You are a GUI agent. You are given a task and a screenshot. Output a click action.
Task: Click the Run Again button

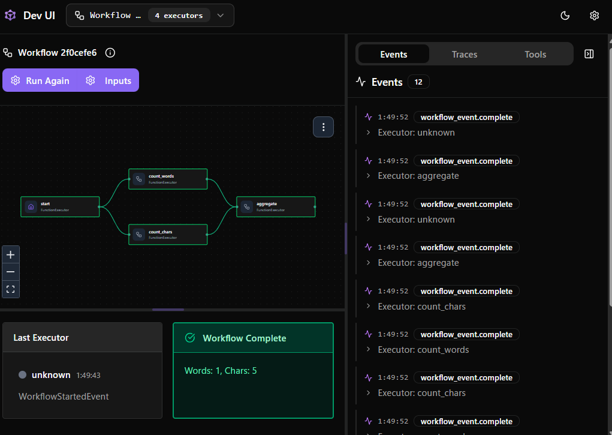pyautogui.click(x=40, y=80)
